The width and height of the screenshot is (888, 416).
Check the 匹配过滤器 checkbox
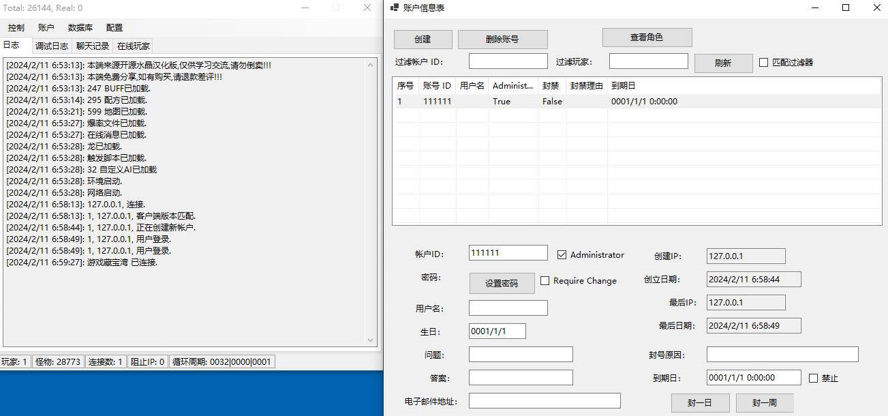(763, 62)
